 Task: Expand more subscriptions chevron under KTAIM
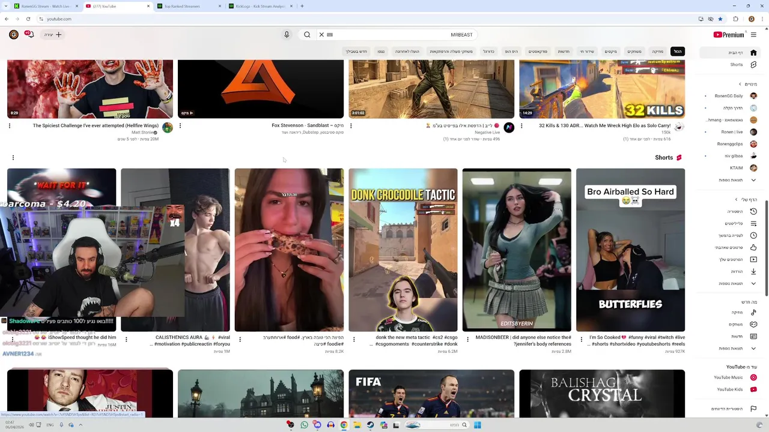(753, 180)
